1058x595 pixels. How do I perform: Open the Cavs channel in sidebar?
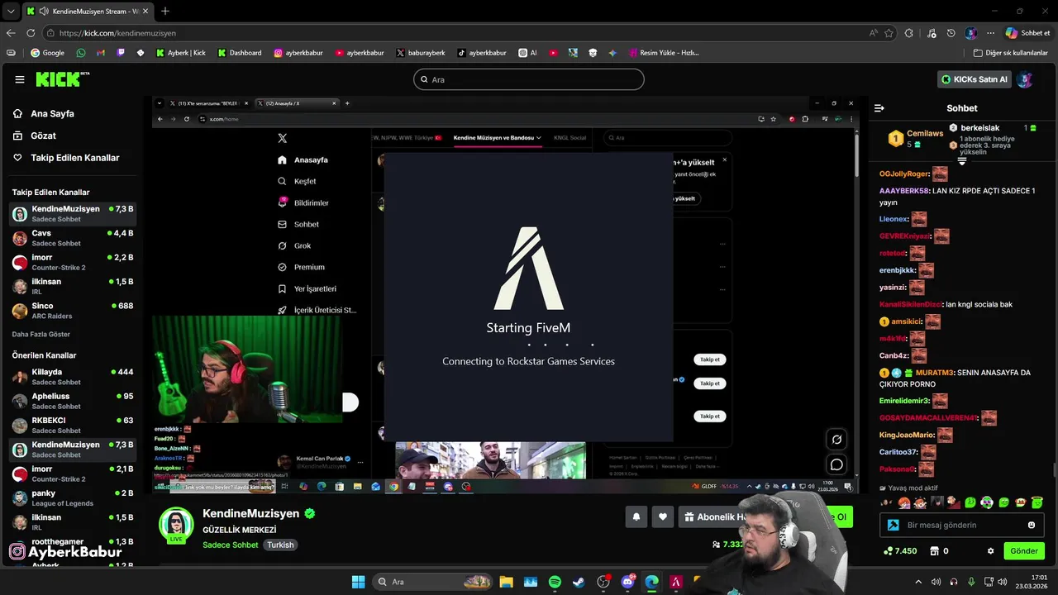[x=73, y=238]
